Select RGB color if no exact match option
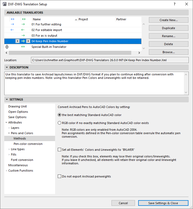Viewport: 193px width, 209px height. click(x=59, y=123)
